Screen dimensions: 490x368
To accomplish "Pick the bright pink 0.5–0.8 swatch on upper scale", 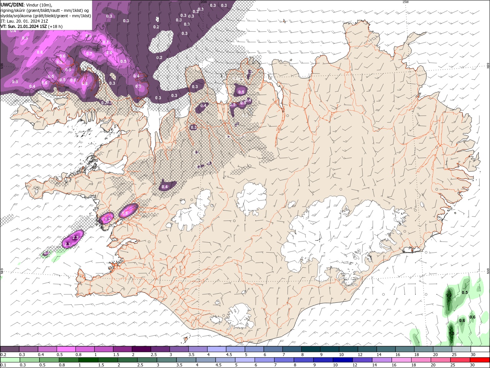I will pos(66,349).
